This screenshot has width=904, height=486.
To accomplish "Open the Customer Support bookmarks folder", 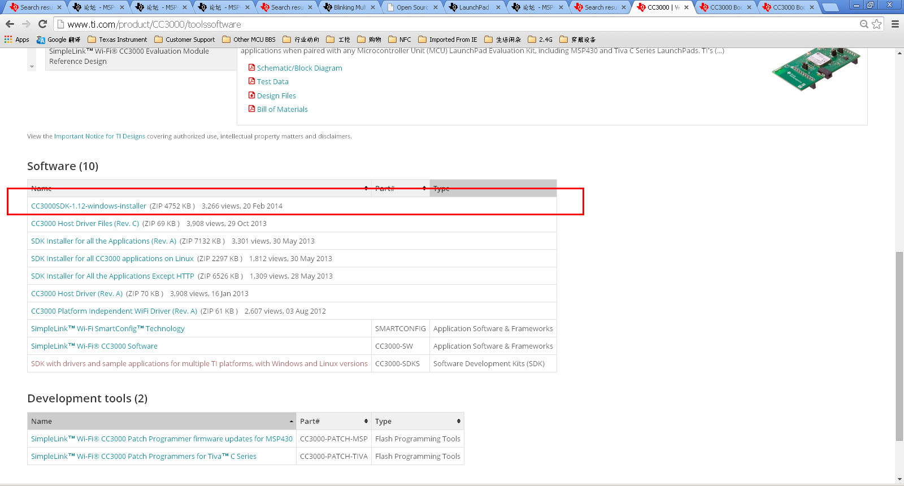I will (x=185, y=40).
